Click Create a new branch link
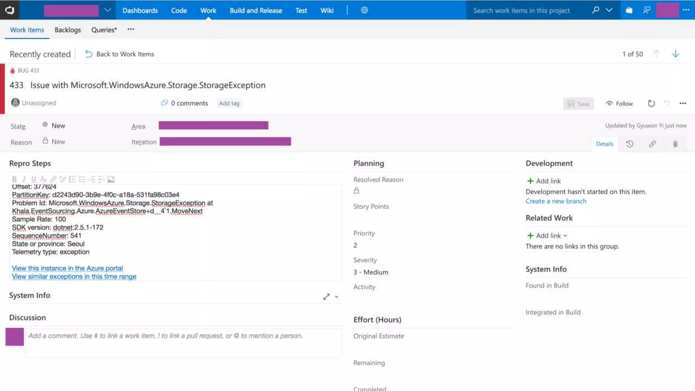Screen dimensions: 695x391 click(556, 201)
